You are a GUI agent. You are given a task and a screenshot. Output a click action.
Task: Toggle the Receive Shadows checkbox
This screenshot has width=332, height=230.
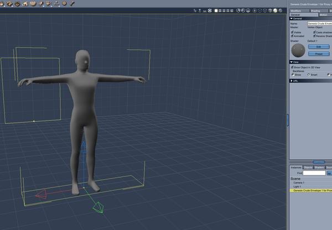point(314,36)
